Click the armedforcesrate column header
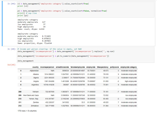 pyautogui.click(x=62, y=67)
